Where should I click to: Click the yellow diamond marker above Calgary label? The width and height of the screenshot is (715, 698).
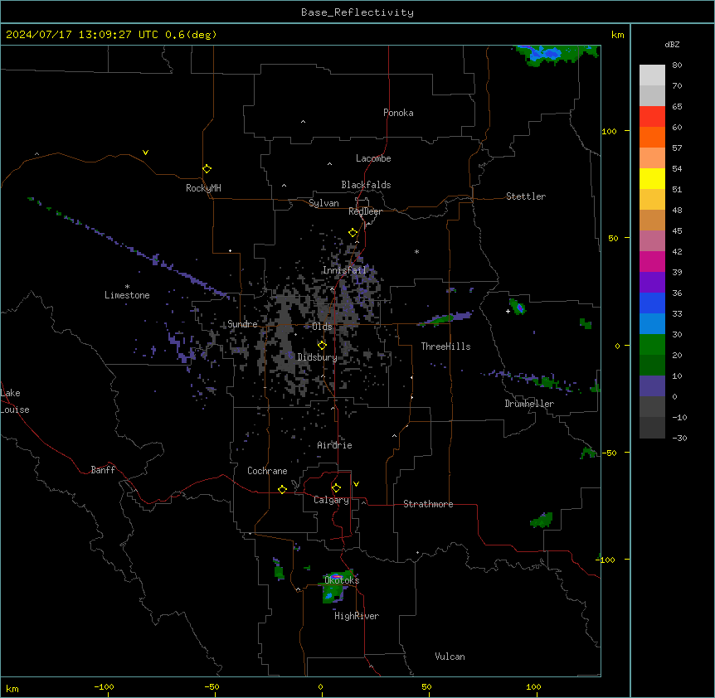point(336,488)
